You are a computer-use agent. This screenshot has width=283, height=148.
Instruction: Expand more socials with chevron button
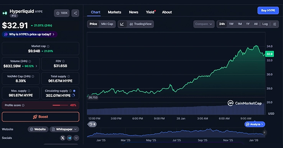coord(76,138)
